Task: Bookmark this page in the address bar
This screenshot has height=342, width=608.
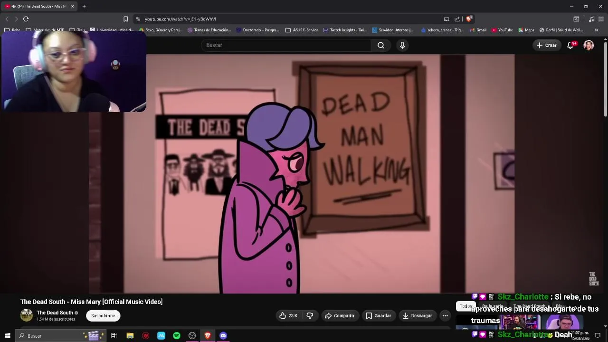Action: [x=125, y=19]
